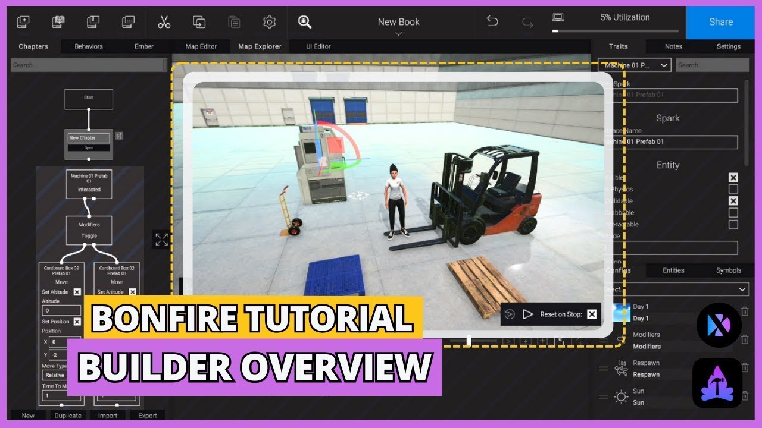Image resolution: width=762 pixels, height=428 pixels.
Task: Click the Respawn row drag handle
Action: click(x=604, y=369)
